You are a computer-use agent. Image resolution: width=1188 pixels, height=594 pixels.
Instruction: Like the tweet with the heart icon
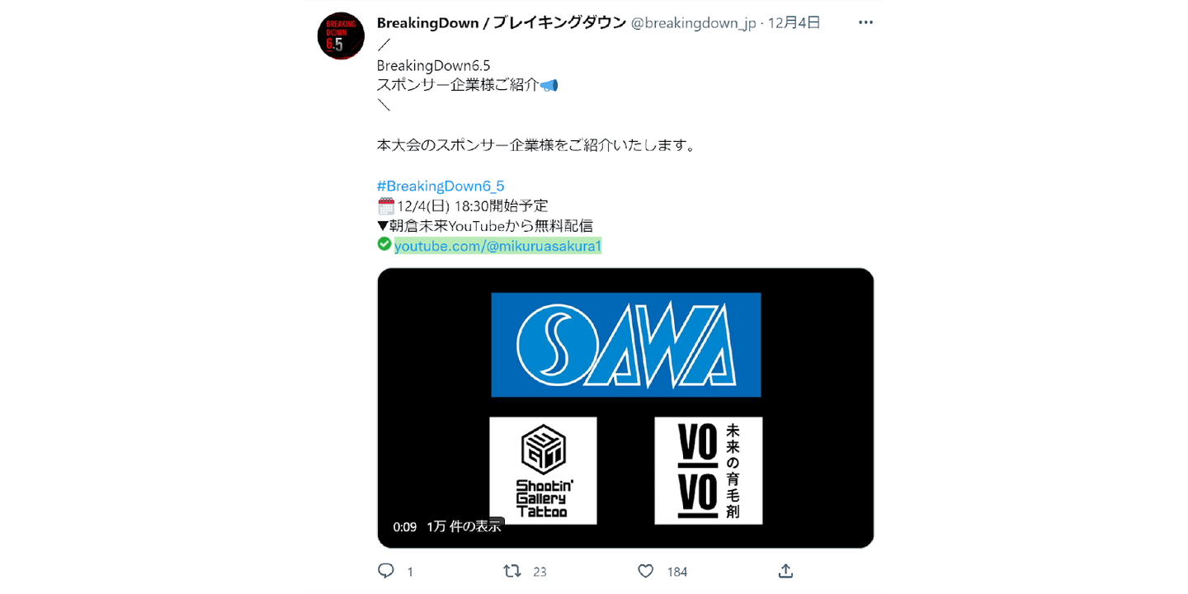tap(646, 571)
